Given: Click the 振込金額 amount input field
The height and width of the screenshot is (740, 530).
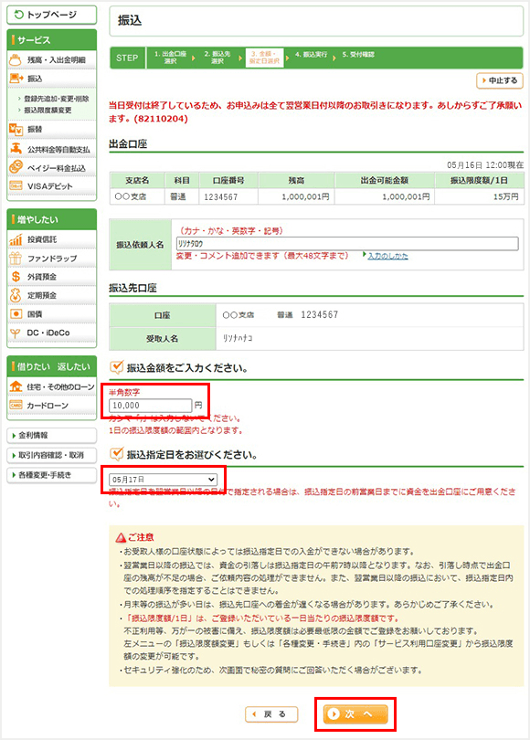Looking at the screenshot, I should (150, 406).
